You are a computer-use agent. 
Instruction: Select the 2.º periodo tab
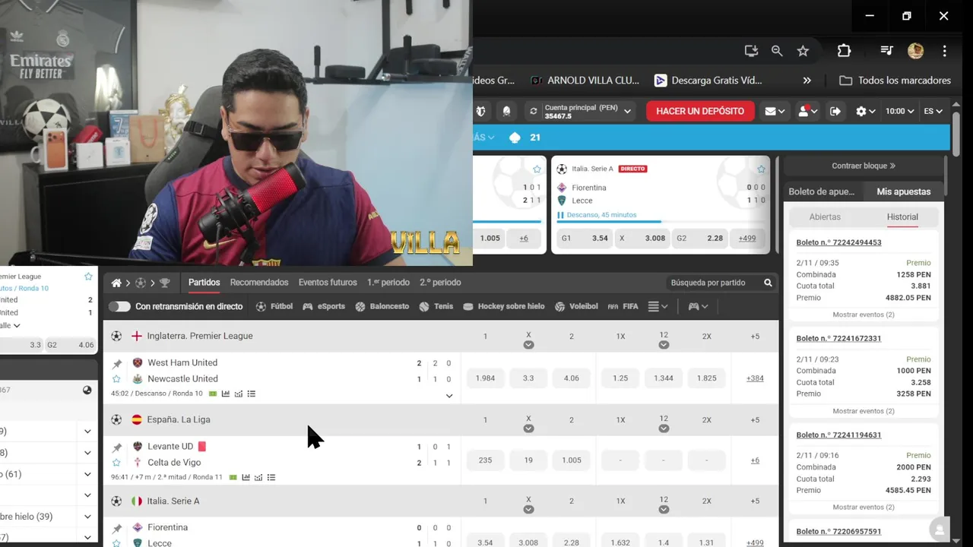(x=440, y=283)
